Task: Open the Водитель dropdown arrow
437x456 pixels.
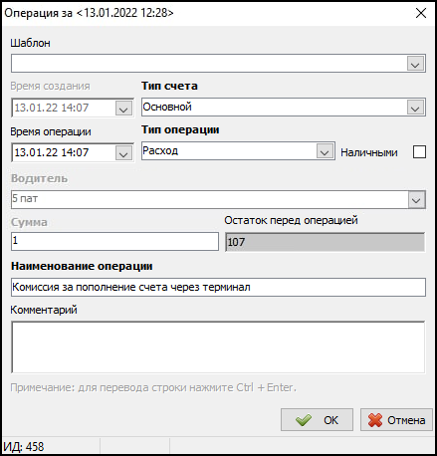Action: coord(416,200)
